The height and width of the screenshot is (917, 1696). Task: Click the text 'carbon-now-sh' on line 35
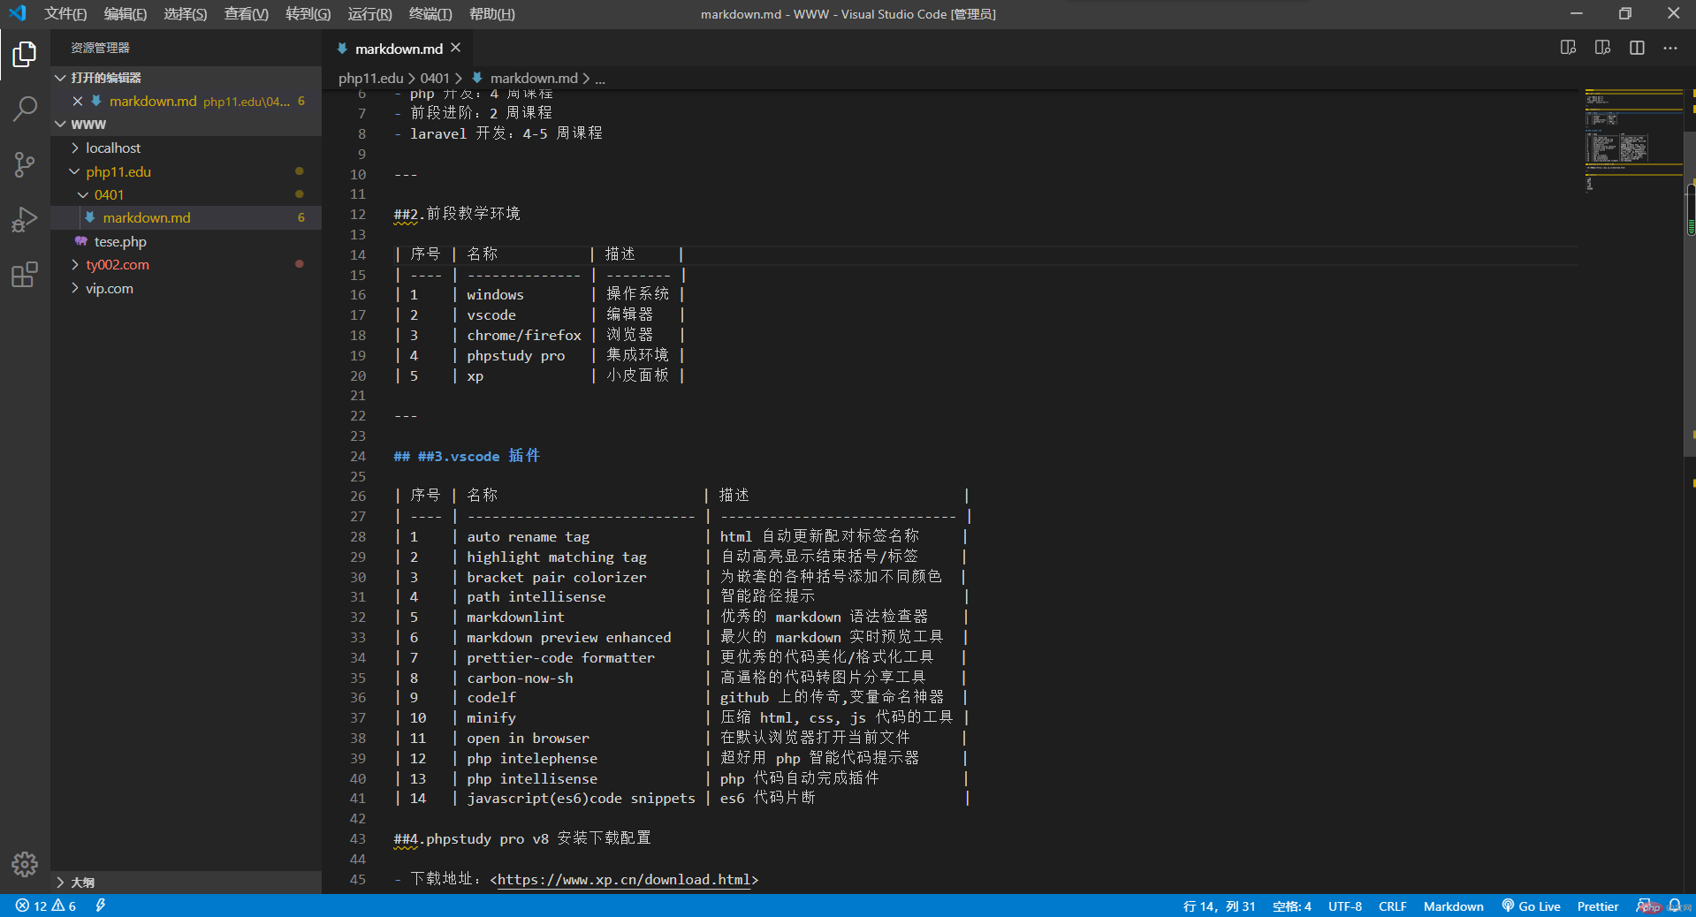[520, 678]
